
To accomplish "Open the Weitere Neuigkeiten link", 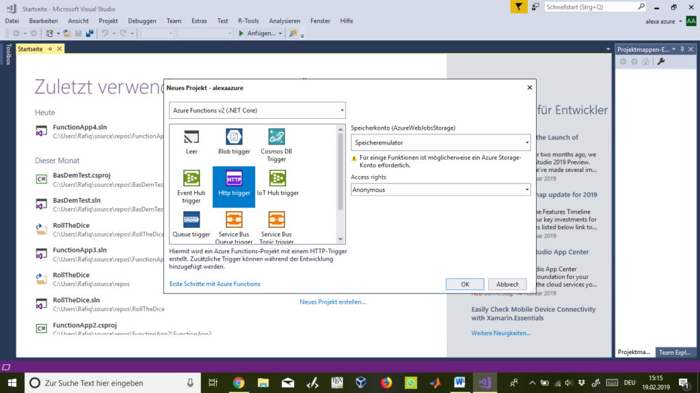I will click(x=501, y=333).
